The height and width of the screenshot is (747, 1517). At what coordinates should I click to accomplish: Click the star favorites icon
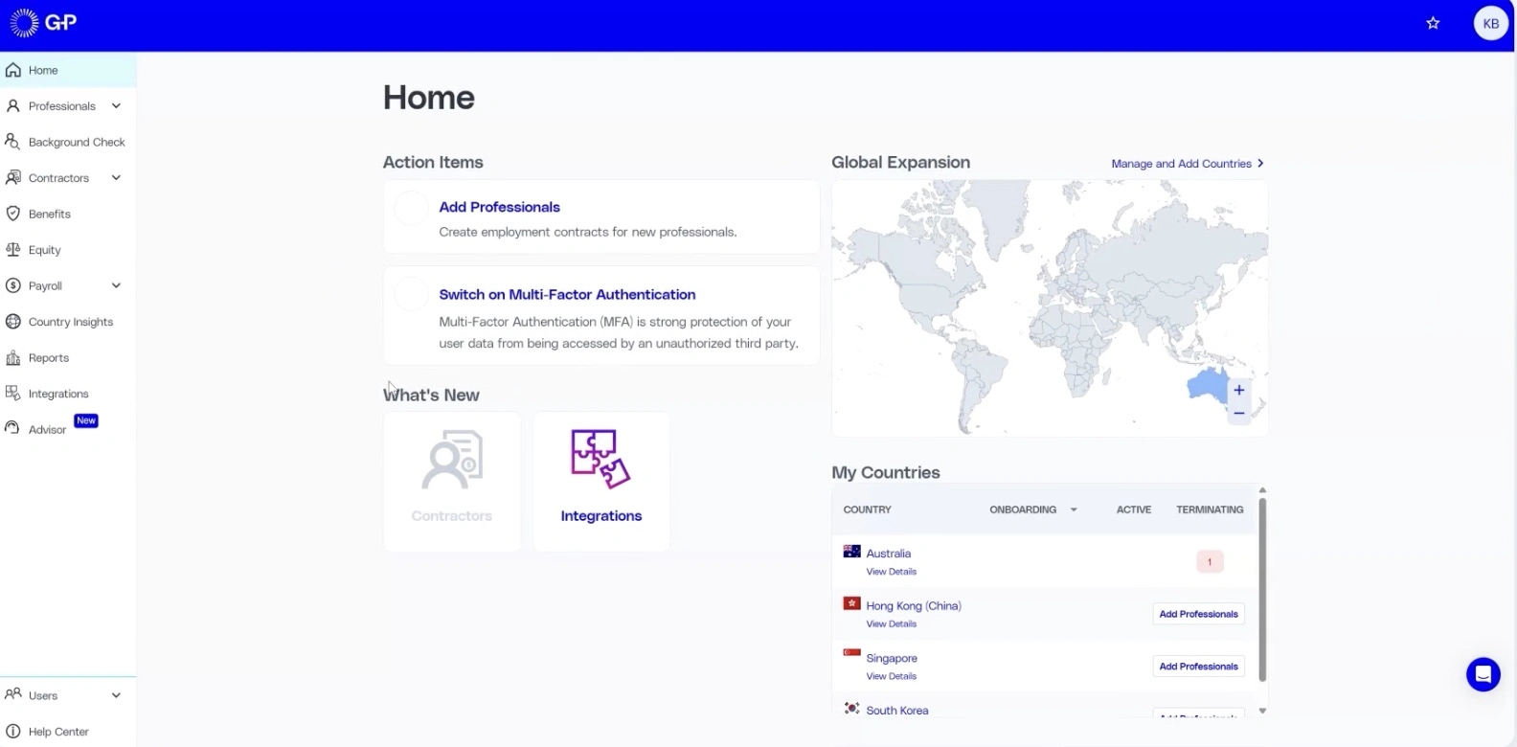tap(1433, 23)
